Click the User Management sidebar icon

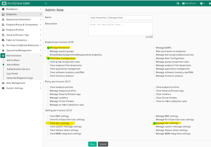tap(3, 83)
